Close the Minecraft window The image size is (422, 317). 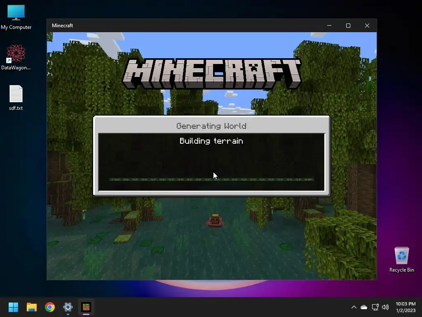(367, 26)
